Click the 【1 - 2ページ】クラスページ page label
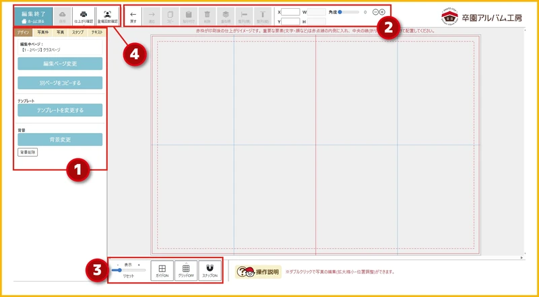 pos(40,50)
